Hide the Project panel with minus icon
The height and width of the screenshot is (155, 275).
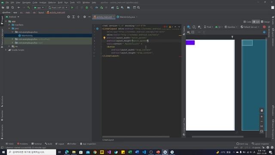coord(89,17)
